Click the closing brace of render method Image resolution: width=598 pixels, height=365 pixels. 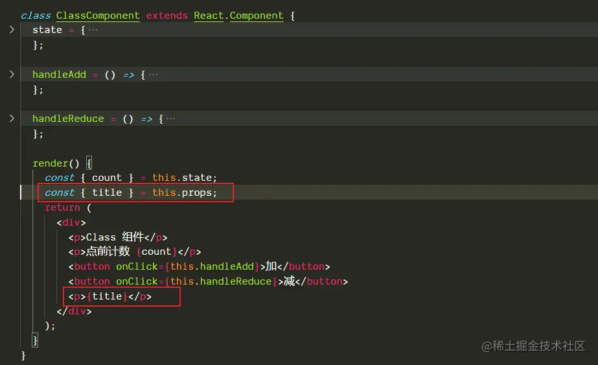click(x=35, y=340)
